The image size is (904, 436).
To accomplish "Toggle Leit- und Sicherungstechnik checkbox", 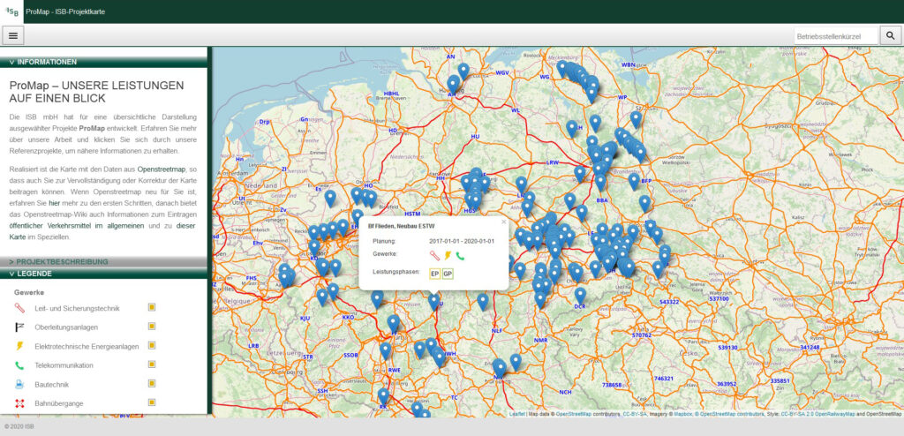I will pyautogui.click(x=152, y=307).
